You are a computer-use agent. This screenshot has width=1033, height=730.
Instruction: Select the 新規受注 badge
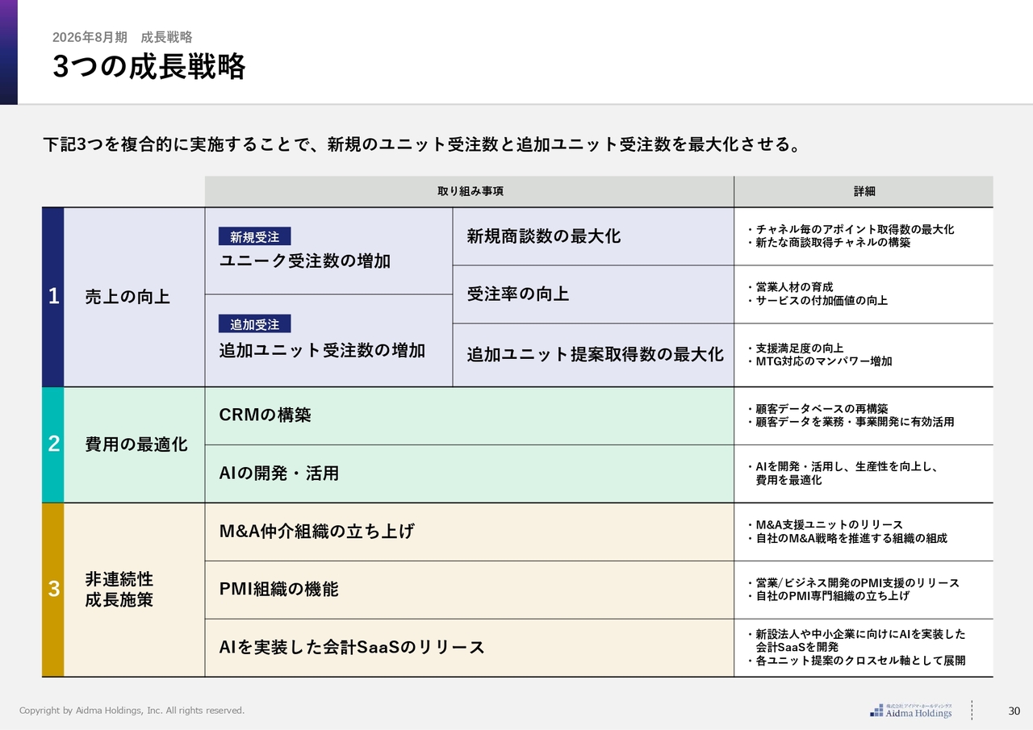(x=254, y=236)
